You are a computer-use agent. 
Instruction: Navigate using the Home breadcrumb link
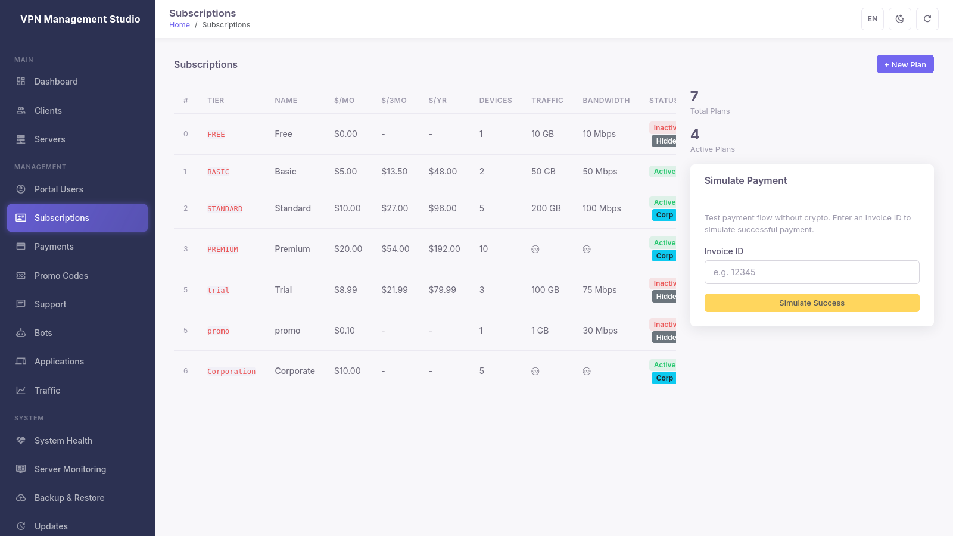click(x=179, y=24)
